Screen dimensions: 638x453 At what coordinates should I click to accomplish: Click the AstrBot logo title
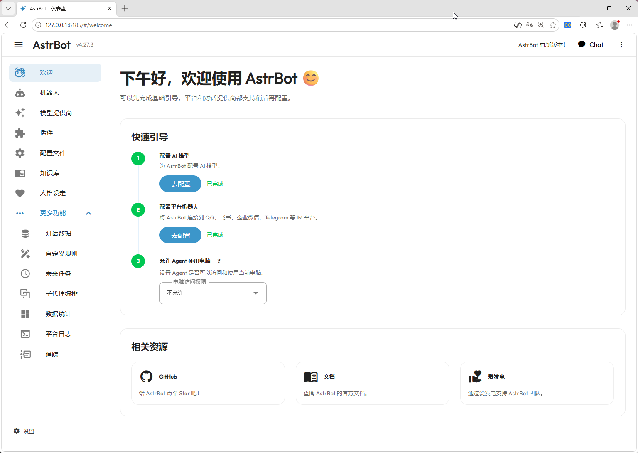[x=52, y=45]
